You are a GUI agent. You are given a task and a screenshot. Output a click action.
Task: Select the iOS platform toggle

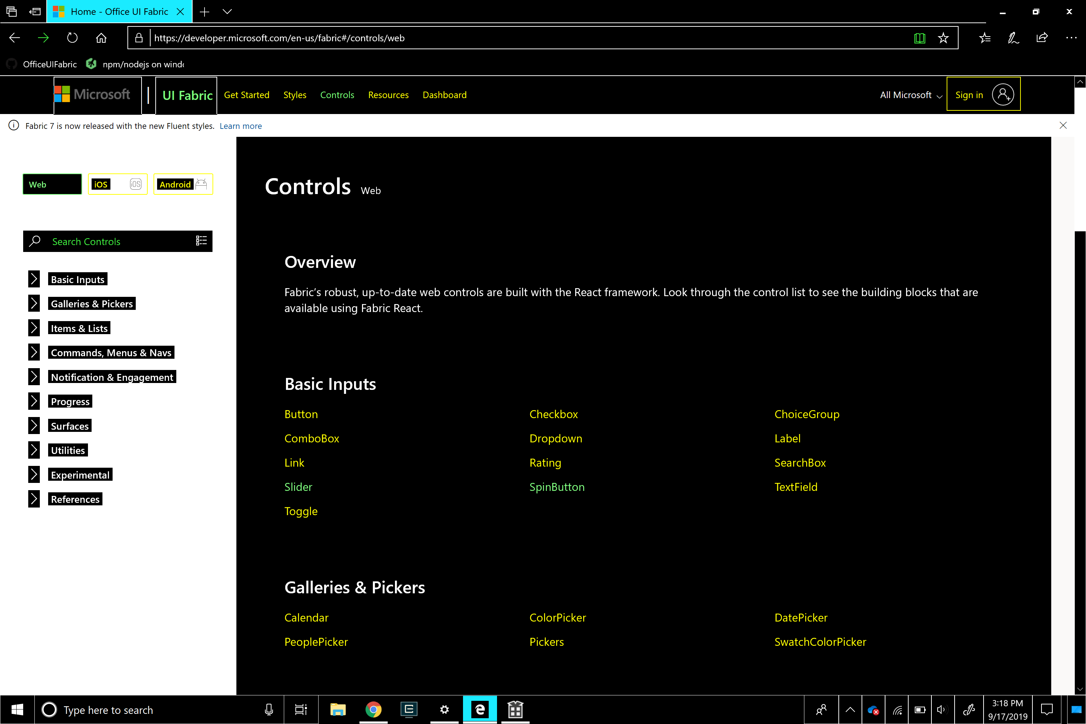pyautogui.click(x=117, y=184)
